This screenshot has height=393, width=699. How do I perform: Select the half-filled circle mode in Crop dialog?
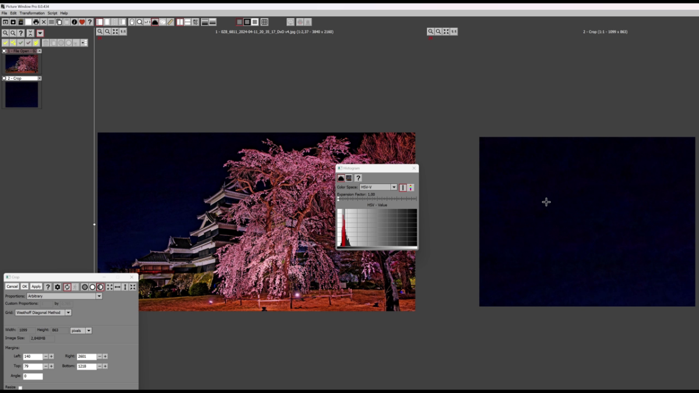coord(100,287)
